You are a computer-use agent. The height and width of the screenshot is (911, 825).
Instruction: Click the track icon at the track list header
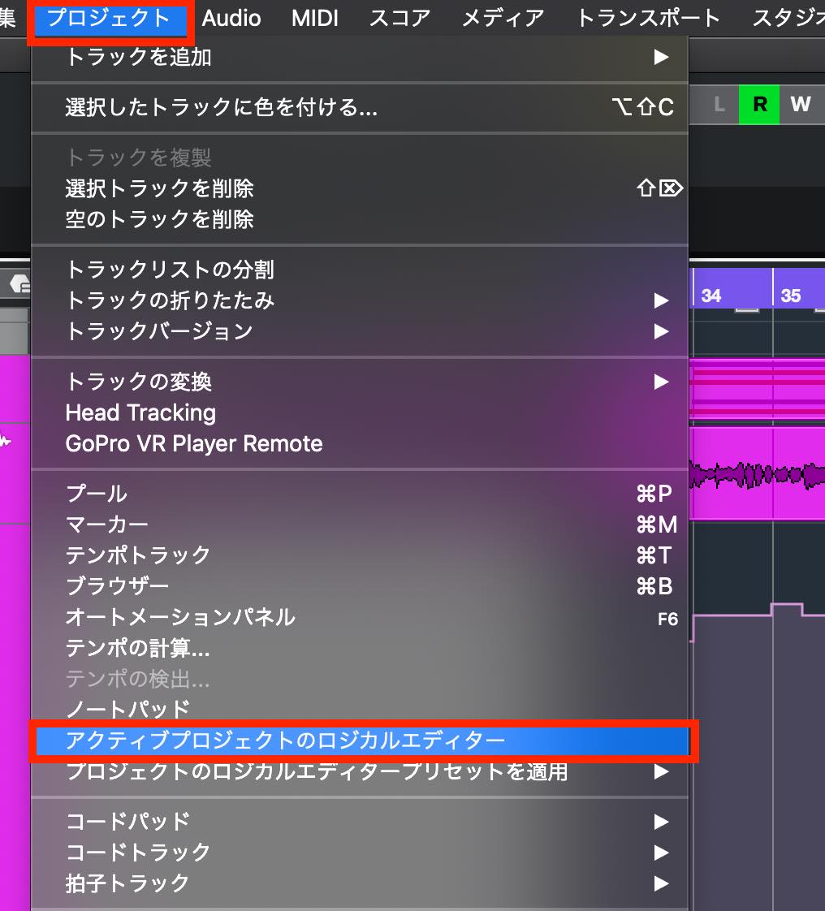[19, 283]
